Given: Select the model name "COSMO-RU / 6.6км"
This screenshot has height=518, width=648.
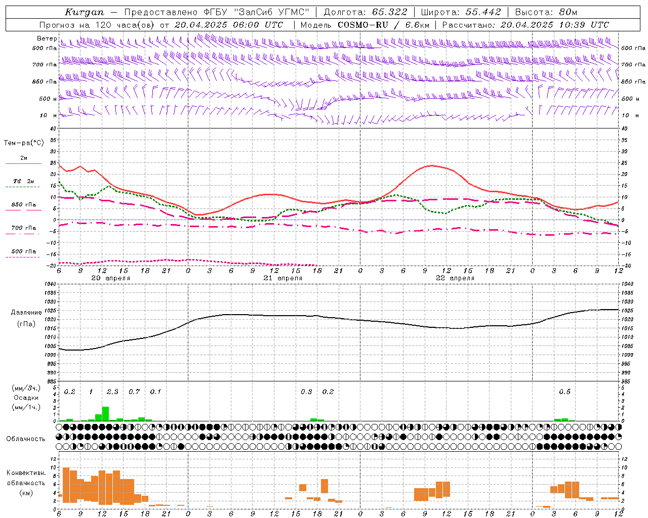Looking at the screenshot, I should (x=383, y=25).
